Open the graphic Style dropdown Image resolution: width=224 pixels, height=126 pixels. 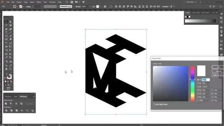(x=100, y=6)
